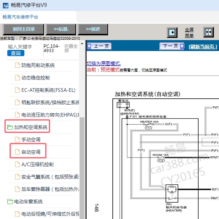Click document icon beside 防抱死制动系统

click(17, 65)
